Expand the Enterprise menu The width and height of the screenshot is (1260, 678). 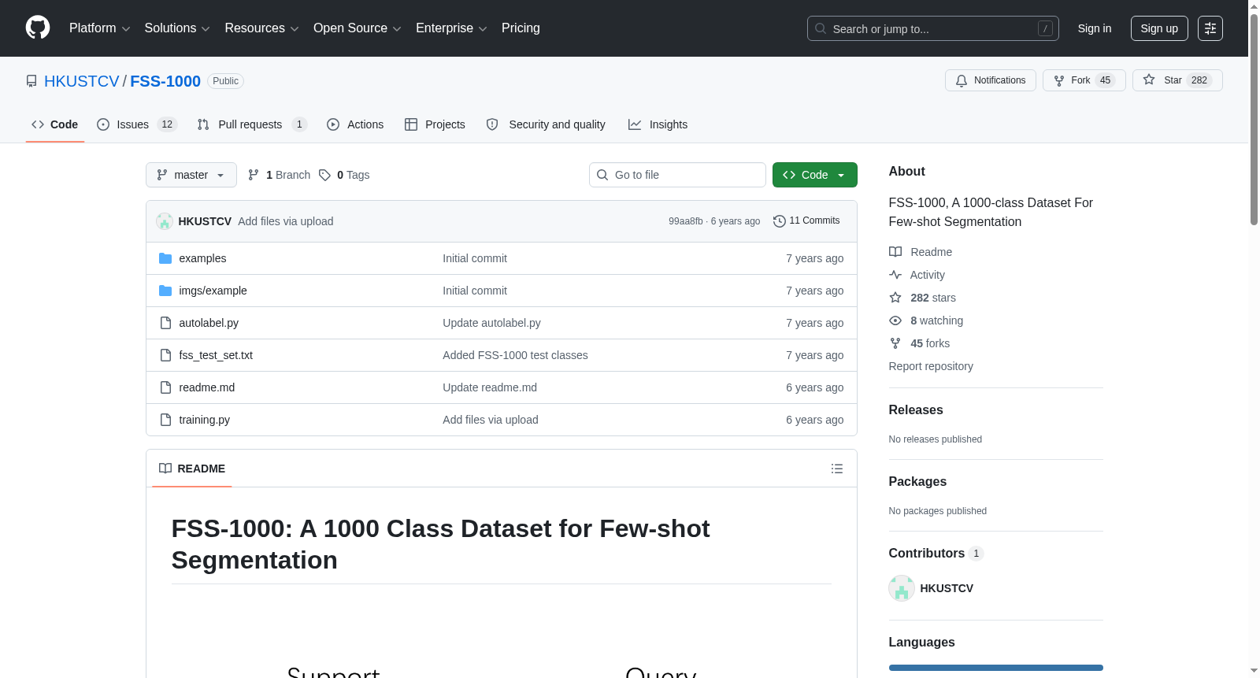(x=451, y=28)
